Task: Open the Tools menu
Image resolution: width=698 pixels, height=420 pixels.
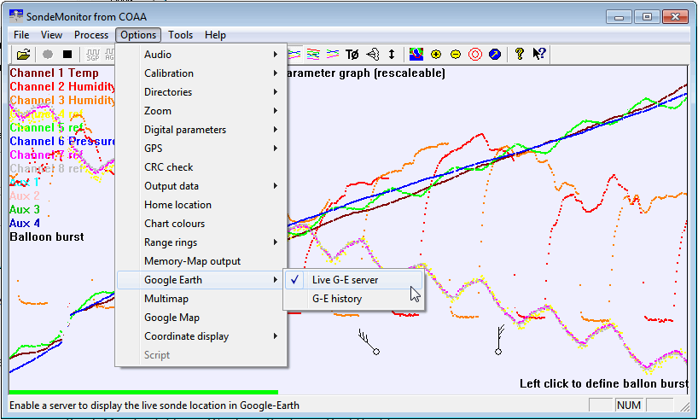Action: click(x=180, y=35)
